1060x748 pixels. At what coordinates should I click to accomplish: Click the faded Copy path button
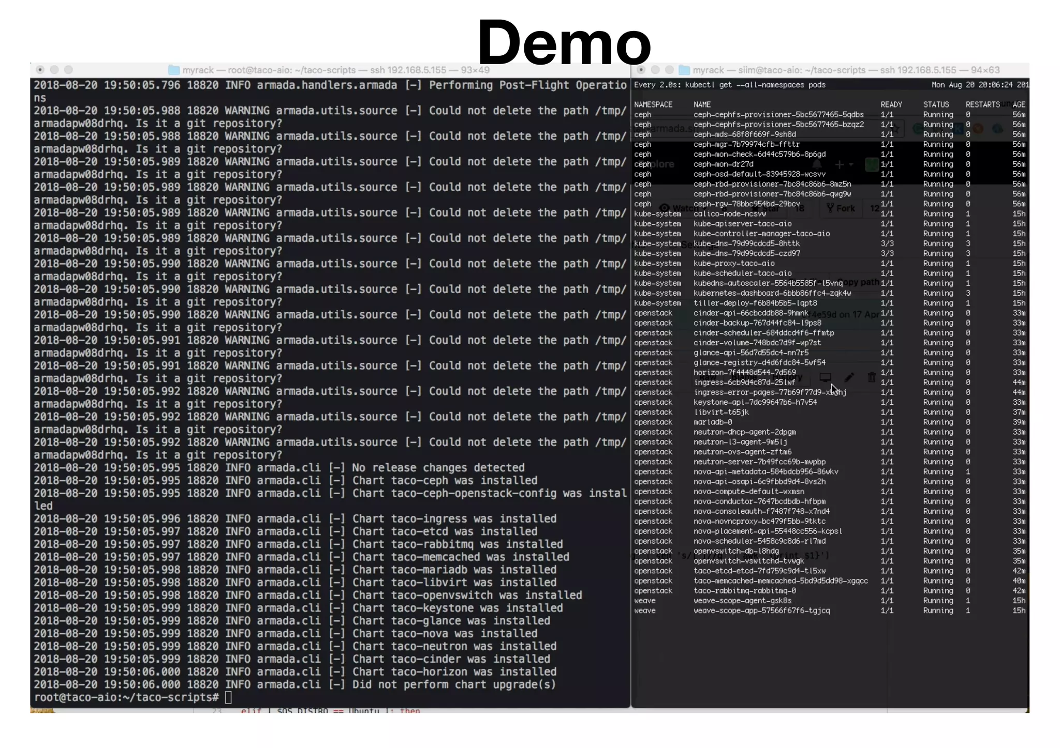[x=858, y=282]
